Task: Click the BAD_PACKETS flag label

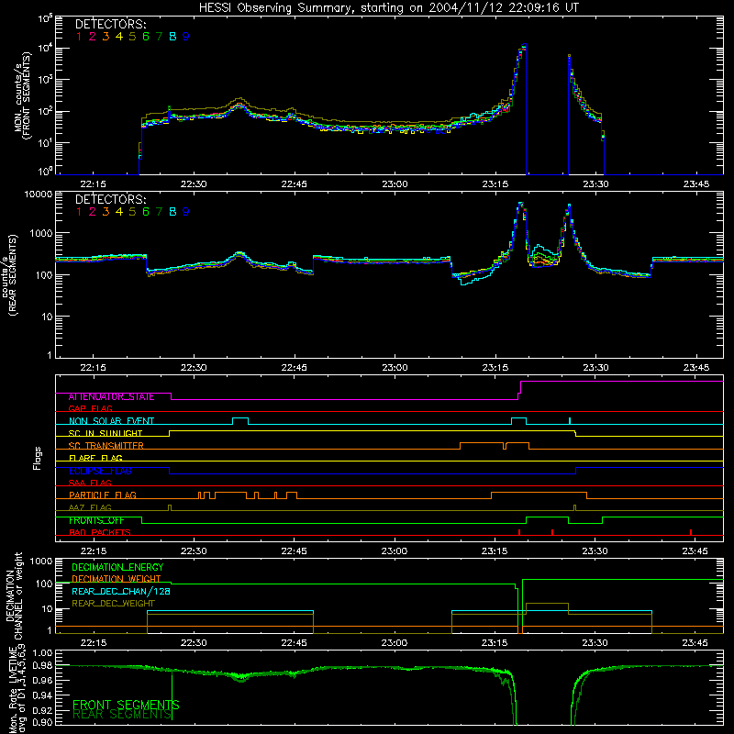Action: (x=100, y=532)
